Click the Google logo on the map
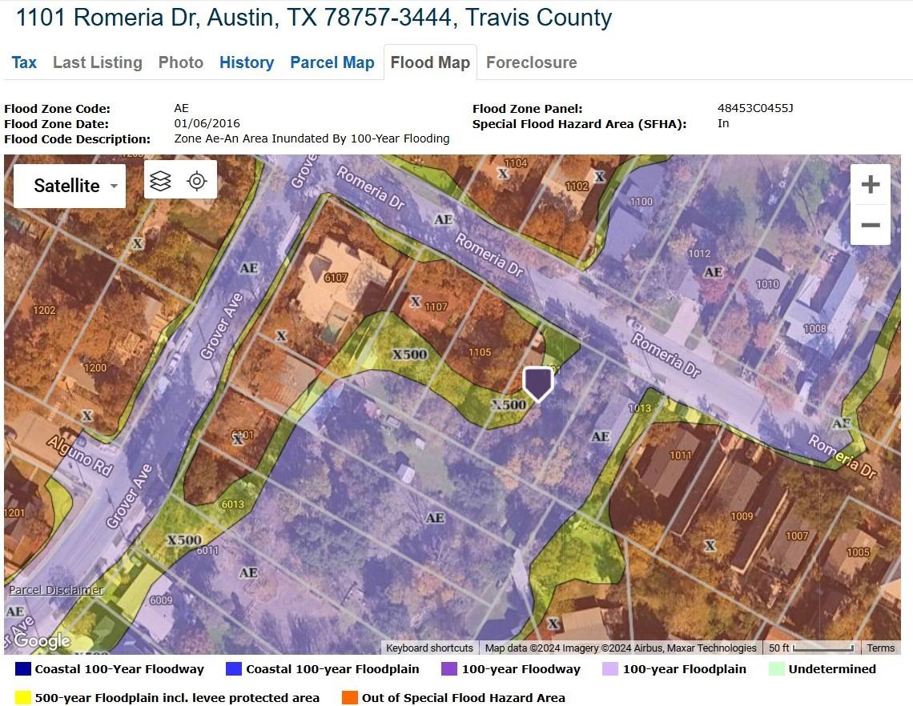The width and height of the screenshot is (913, 706). 38,640
